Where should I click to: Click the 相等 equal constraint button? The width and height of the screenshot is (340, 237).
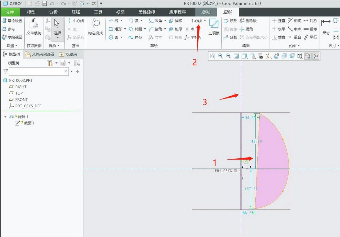[x=310, y=29]
